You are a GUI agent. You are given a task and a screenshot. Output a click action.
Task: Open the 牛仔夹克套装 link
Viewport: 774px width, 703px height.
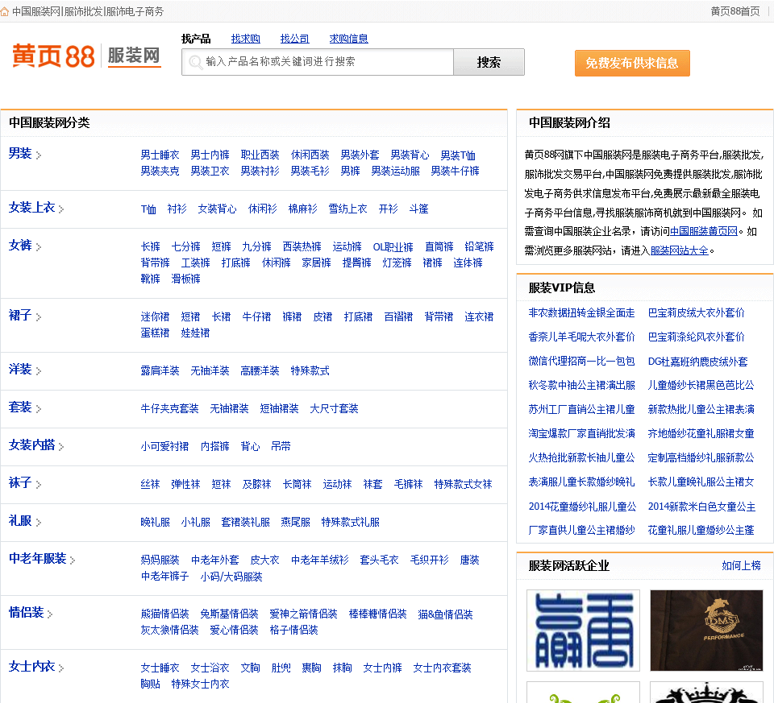(169, 408)
